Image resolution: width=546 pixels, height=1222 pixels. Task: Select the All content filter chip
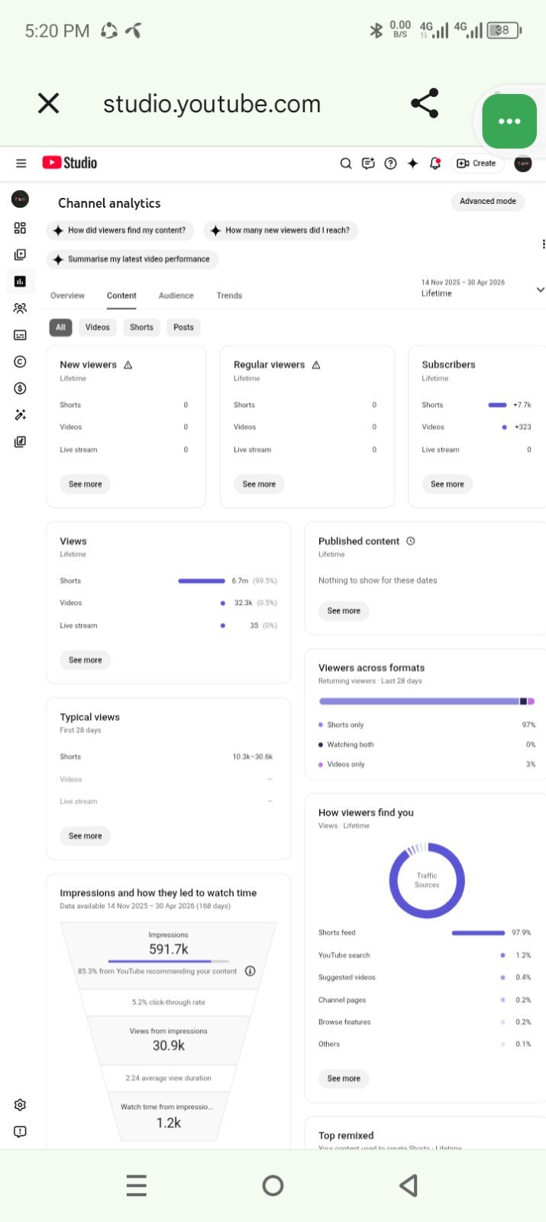pos(60,327)
